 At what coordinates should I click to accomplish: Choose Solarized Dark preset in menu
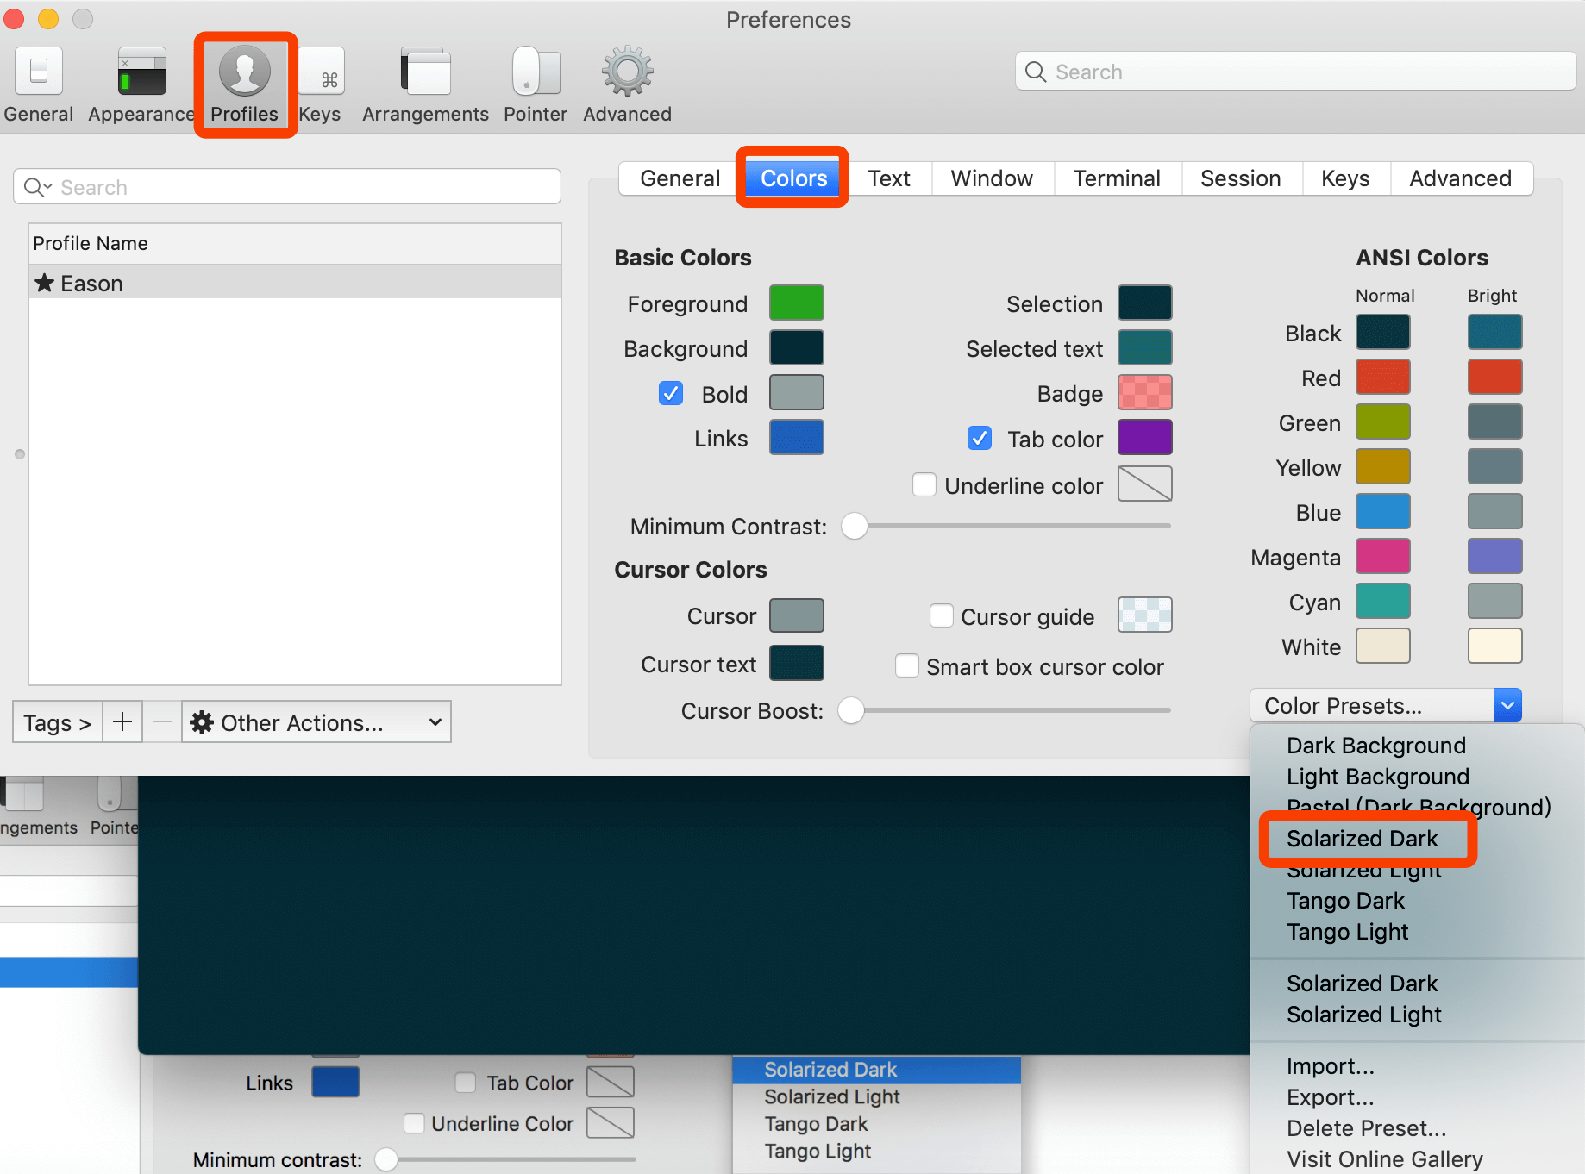click(x=1362, y=839)
